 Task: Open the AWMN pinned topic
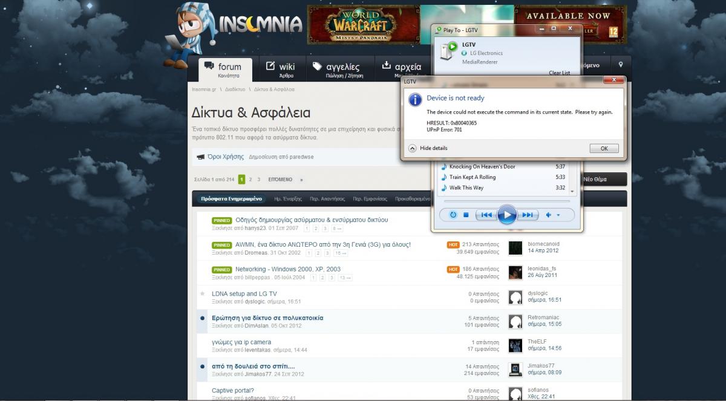pyautogui.click(x=323, y=244)
